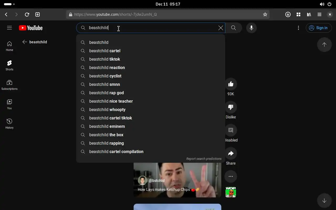Reload the page with the refresh icon
Viewport: 336px width, 210px height.
[x=27, y=14]
